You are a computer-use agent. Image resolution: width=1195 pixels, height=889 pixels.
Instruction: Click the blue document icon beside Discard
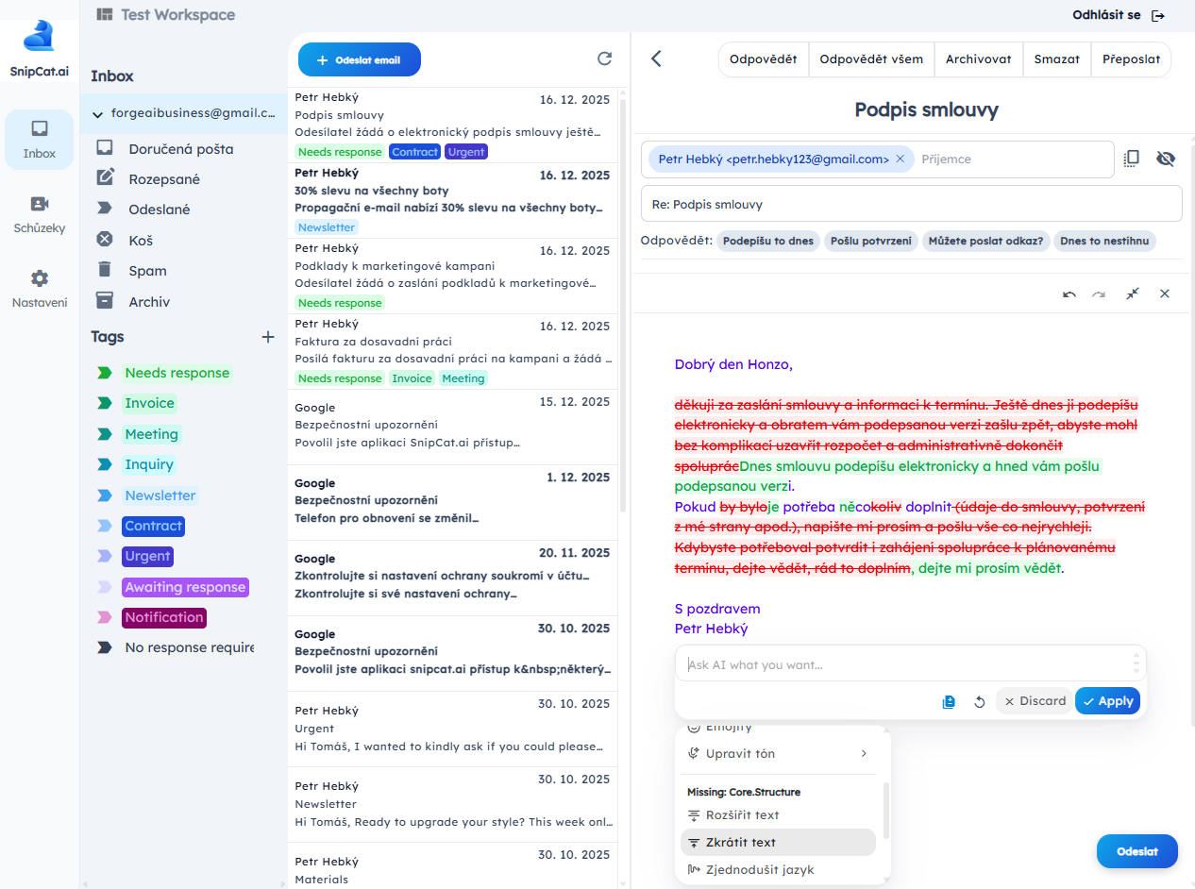pos(949,701)
